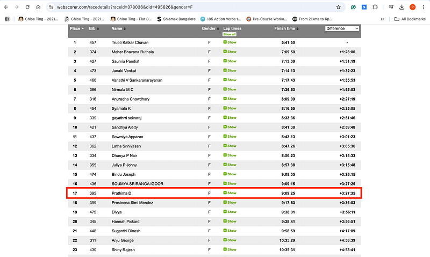Open the Difference column dropdown
430x257 pixels.
coord(342,28)
